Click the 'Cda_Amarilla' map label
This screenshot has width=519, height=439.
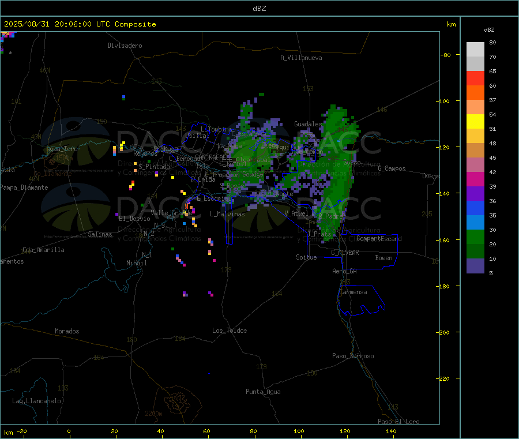point(43,250)
